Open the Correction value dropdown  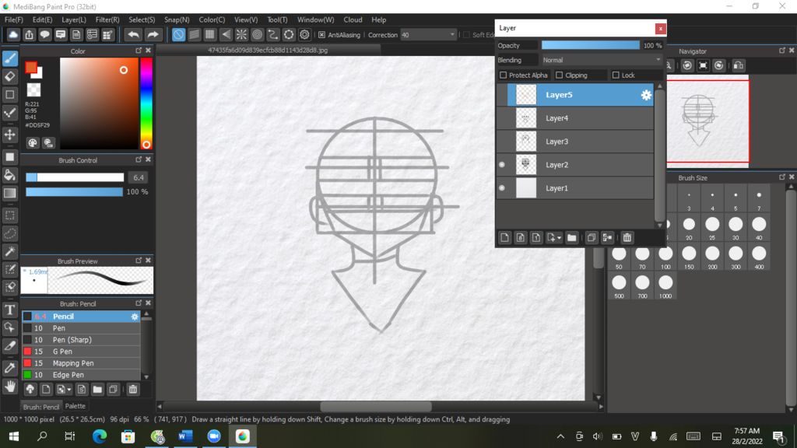[429, 35]
